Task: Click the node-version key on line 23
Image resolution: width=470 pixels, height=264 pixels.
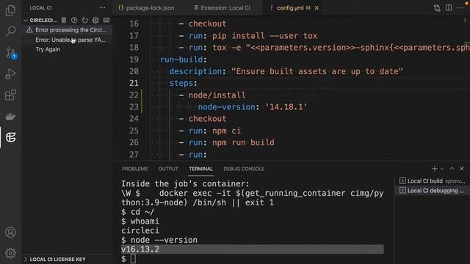Action: coord(226,107)
